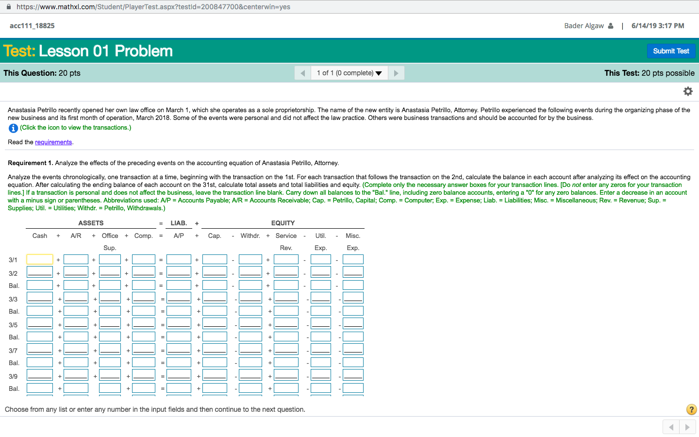
Task: Open the yellow help question mark icon
Action: pyautogui.click(x=692, y=409)
